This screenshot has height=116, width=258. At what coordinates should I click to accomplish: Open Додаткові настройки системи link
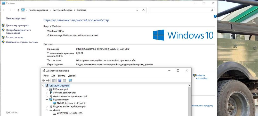tap(22, 42)
